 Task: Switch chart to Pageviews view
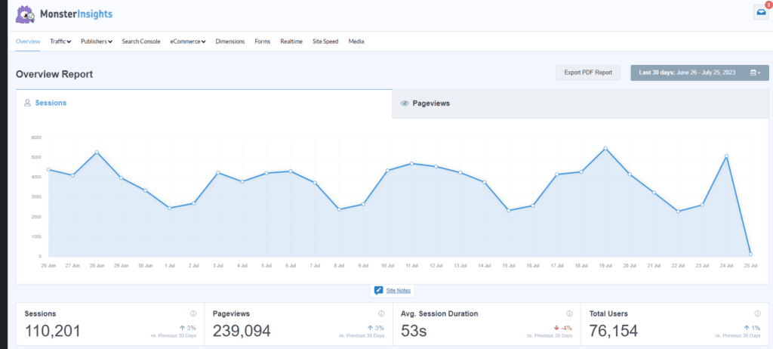pos(430,103)
